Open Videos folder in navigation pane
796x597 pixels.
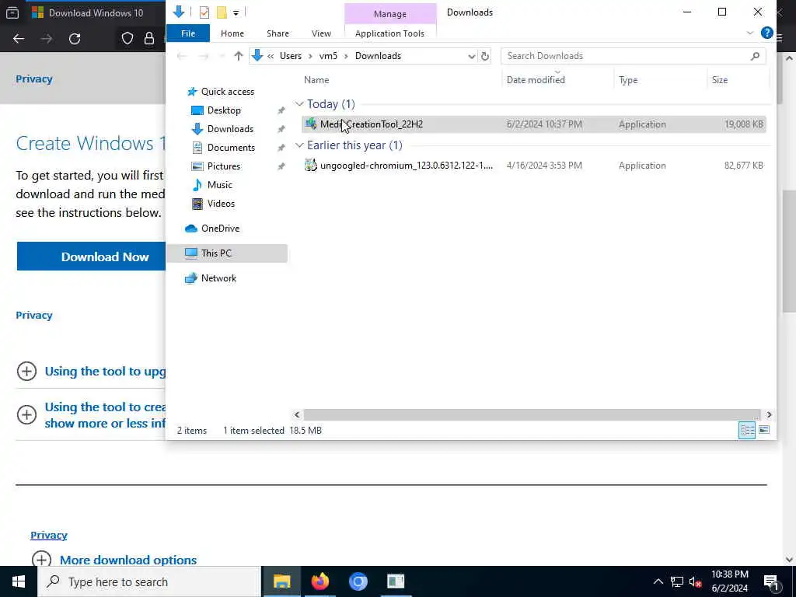click(221, 204)
